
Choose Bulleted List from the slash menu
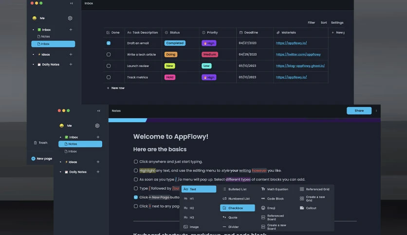click(235, 189)
